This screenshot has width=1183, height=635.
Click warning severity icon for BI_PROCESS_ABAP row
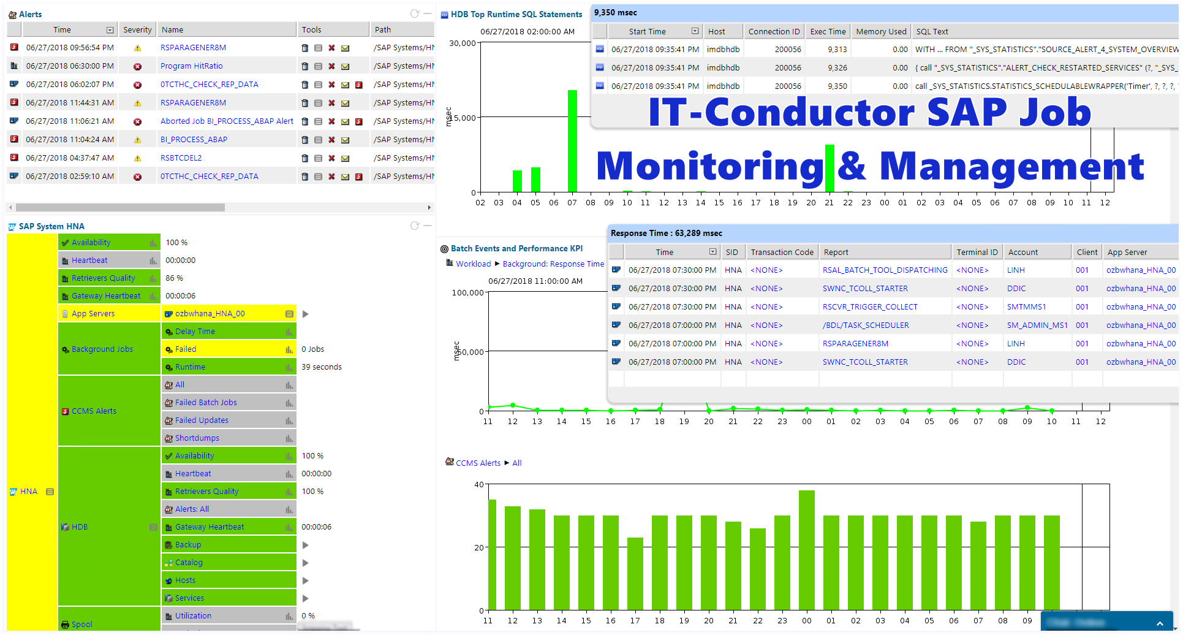[137, 139]
